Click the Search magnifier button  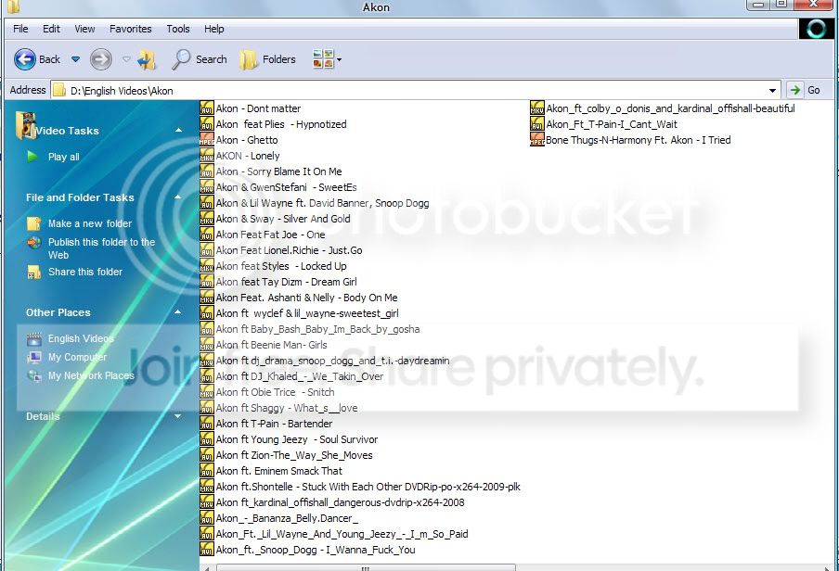pyautogui.click(x=199, y=59)
